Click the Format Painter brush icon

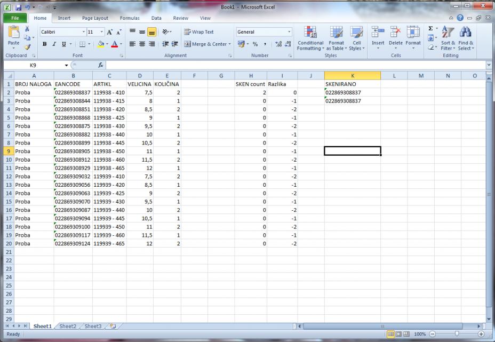27,47
